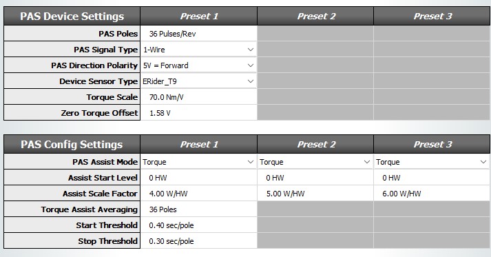Open the PAS Signal Type dropdown

(x=198, y=50)
